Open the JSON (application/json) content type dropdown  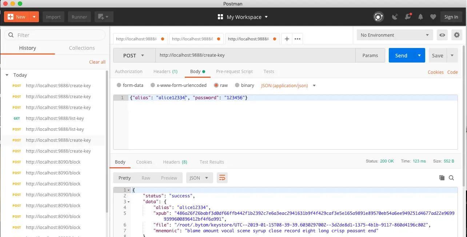click(288, 86)
